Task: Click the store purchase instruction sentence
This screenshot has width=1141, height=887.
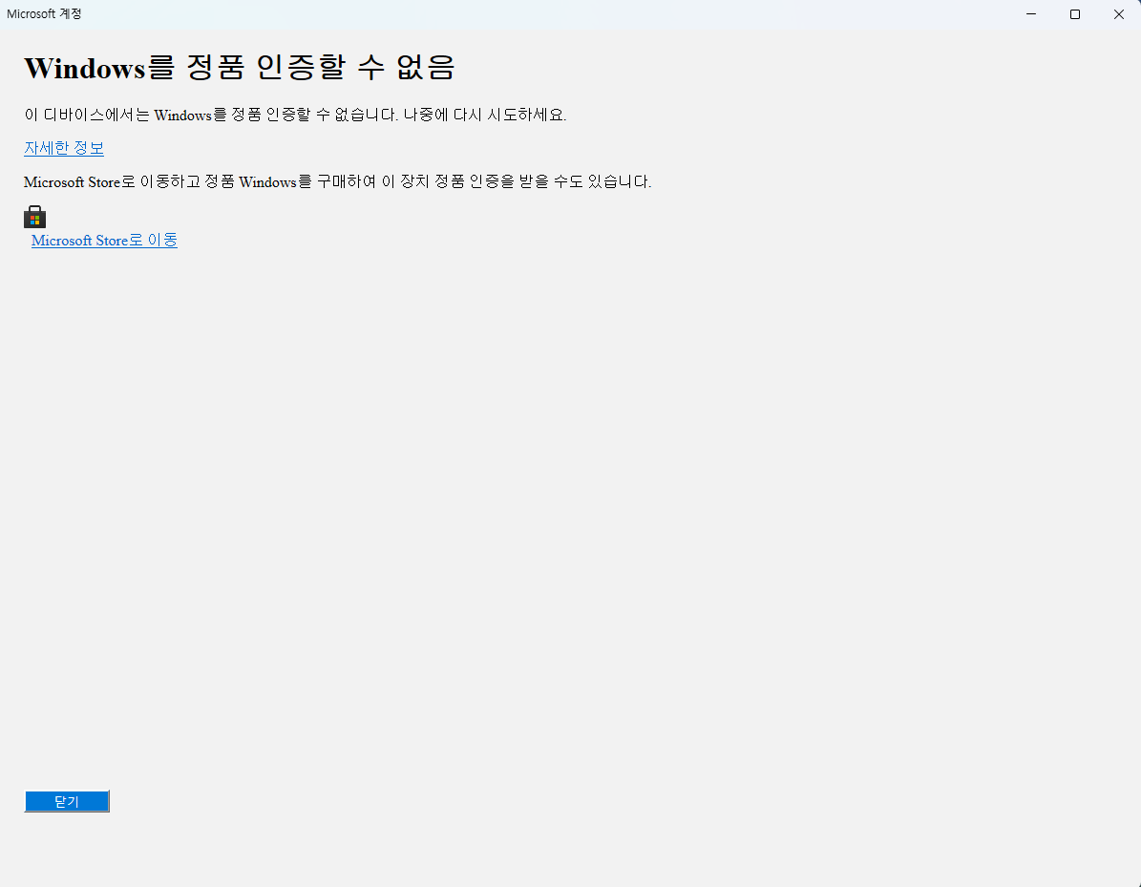Action: point(338,181)
